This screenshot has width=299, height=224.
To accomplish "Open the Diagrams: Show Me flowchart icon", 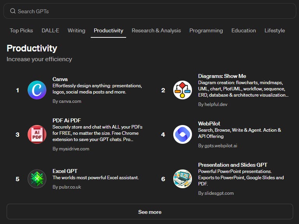I will (183, 90).
